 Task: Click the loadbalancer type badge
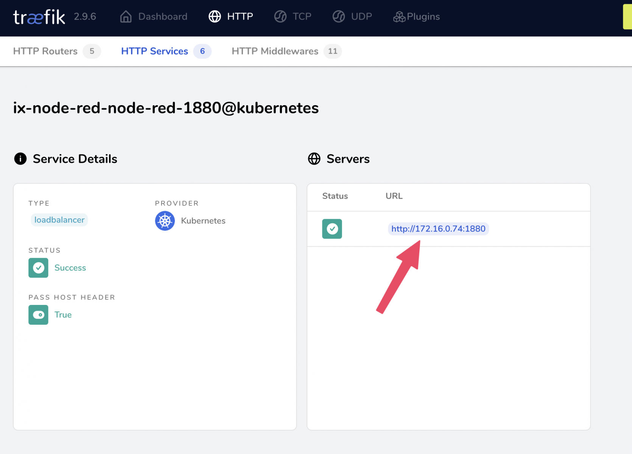59,220
